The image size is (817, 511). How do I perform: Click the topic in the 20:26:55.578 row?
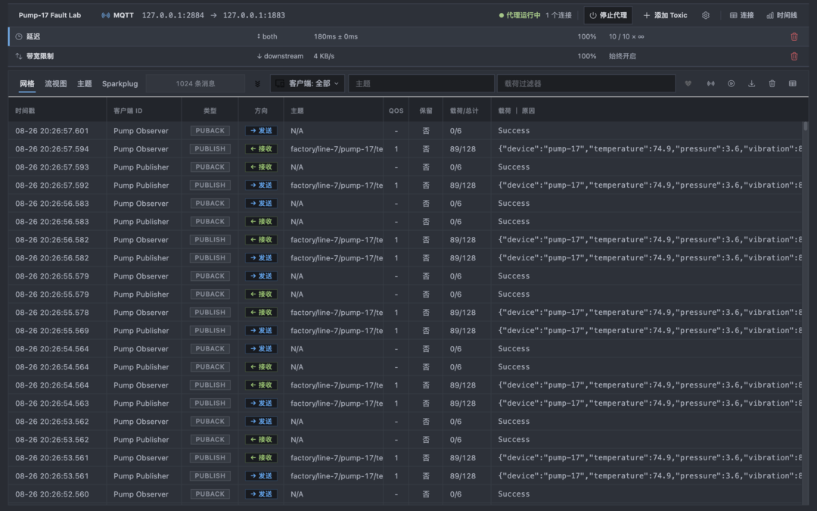click(x=337, y=313)
